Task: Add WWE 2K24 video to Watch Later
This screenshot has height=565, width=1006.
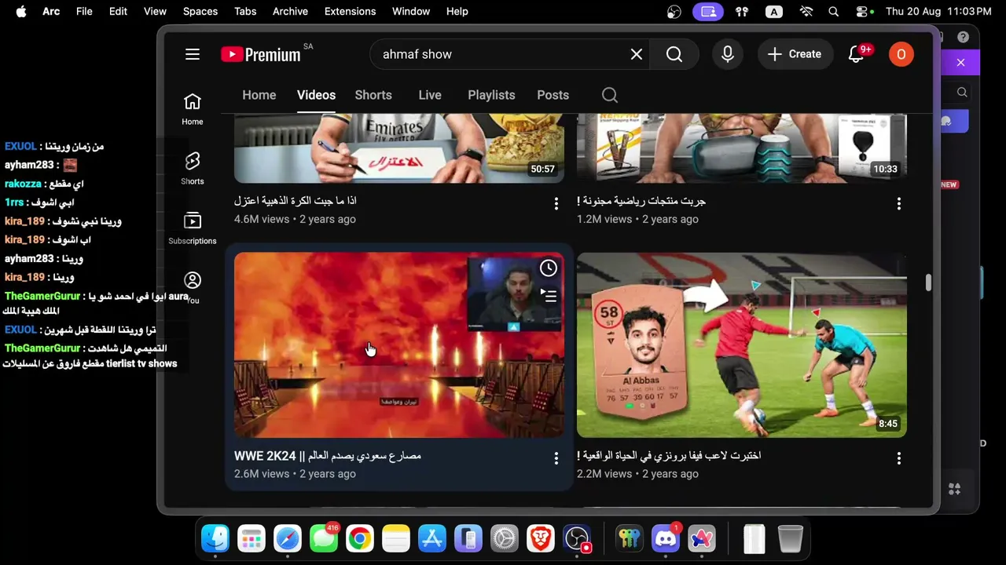Action: tap(549, 268)
